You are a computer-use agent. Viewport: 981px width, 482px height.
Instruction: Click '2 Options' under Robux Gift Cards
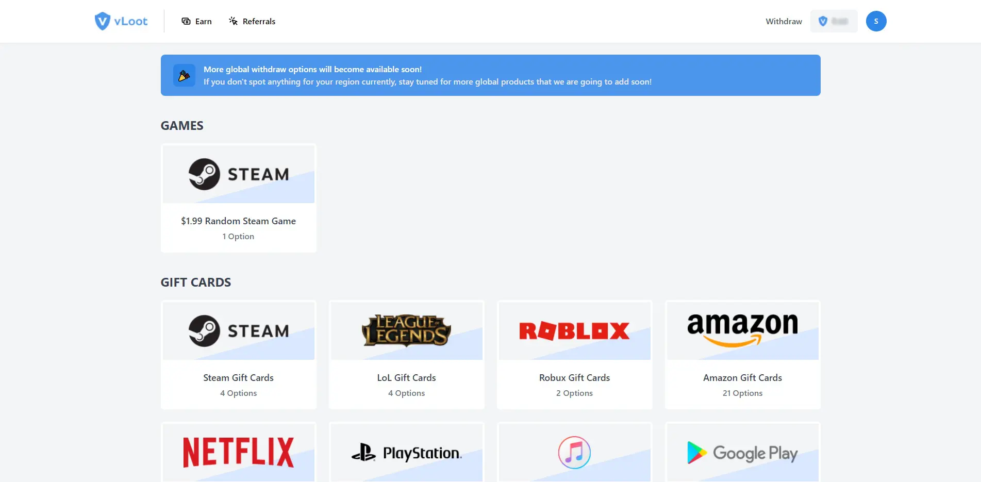click(574, 393)
